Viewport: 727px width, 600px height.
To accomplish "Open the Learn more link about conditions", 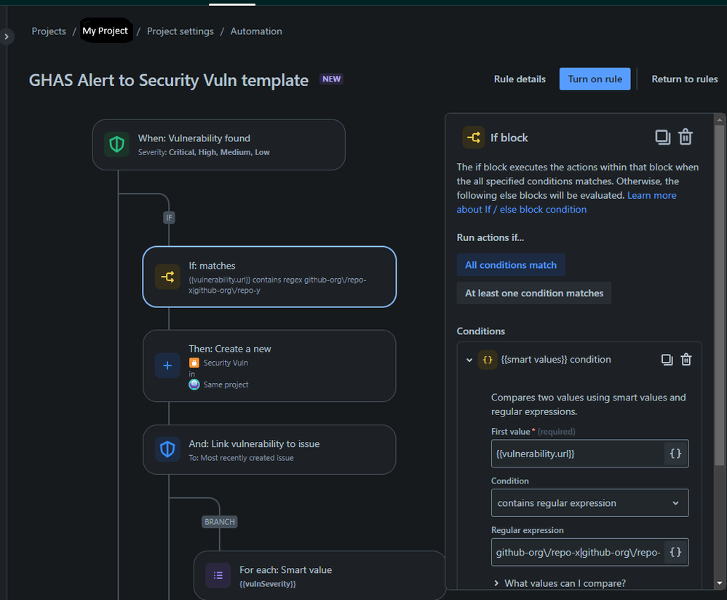I will [651, 195].
